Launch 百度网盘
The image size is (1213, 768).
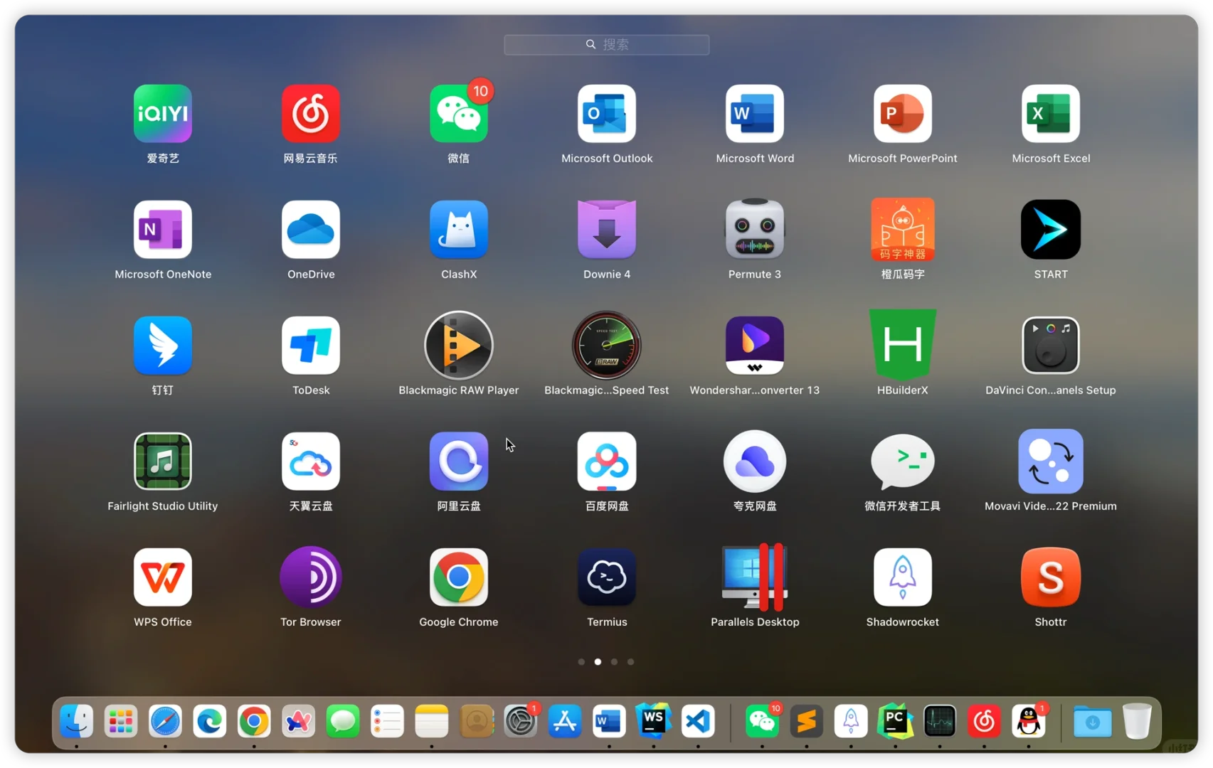click(607, 462)
